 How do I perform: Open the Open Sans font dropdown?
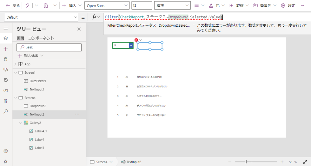[107, 5]
